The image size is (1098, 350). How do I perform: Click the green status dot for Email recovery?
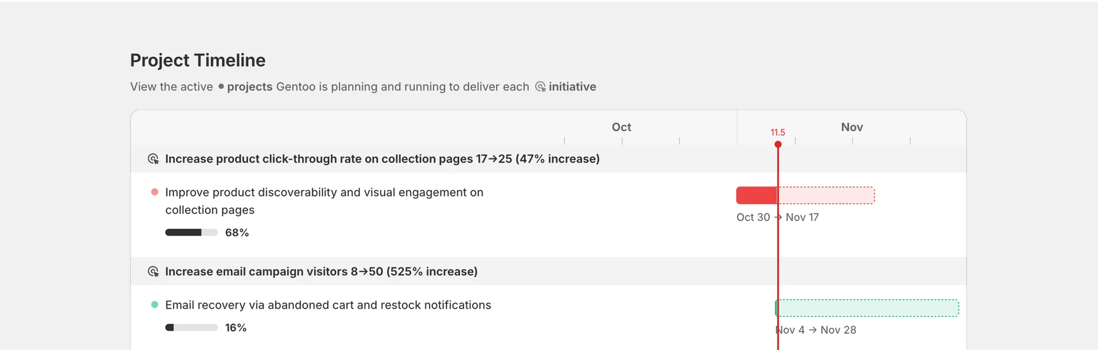(154, 304)
